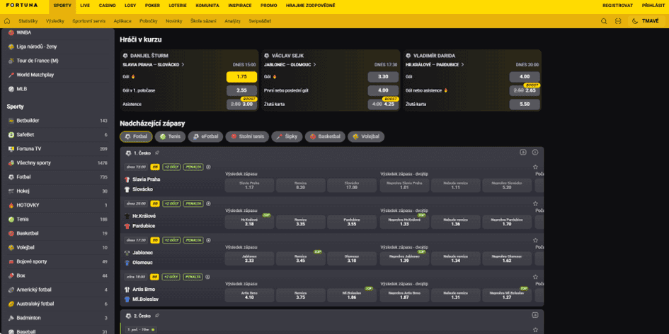Screen dimensions: 669x334
Task: Open the CASINO top menu item
Action: pos(107,6)
